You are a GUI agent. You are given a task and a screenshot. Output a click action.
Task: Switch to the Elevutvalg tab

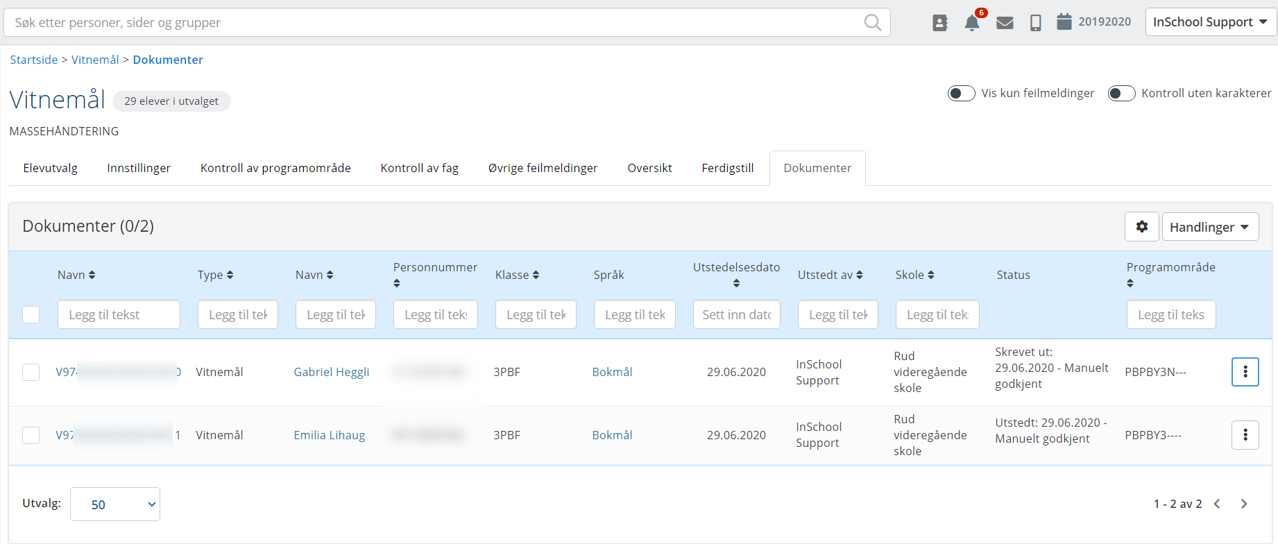tap(50, 168)
